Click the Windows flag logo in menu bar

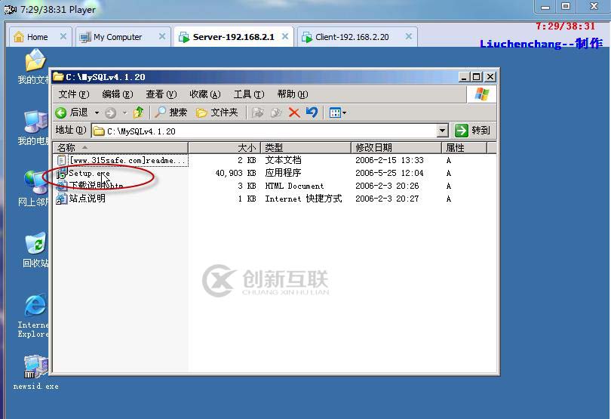pos(481,94)
